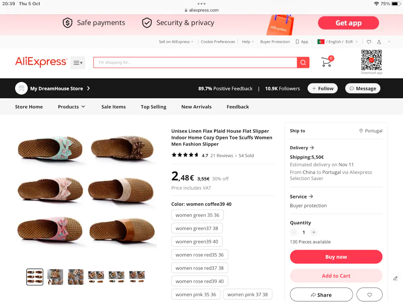This screenshot has width=403, height=302.
Task: Go to the Top Selling tab
Action: click(x=153, y=107)
